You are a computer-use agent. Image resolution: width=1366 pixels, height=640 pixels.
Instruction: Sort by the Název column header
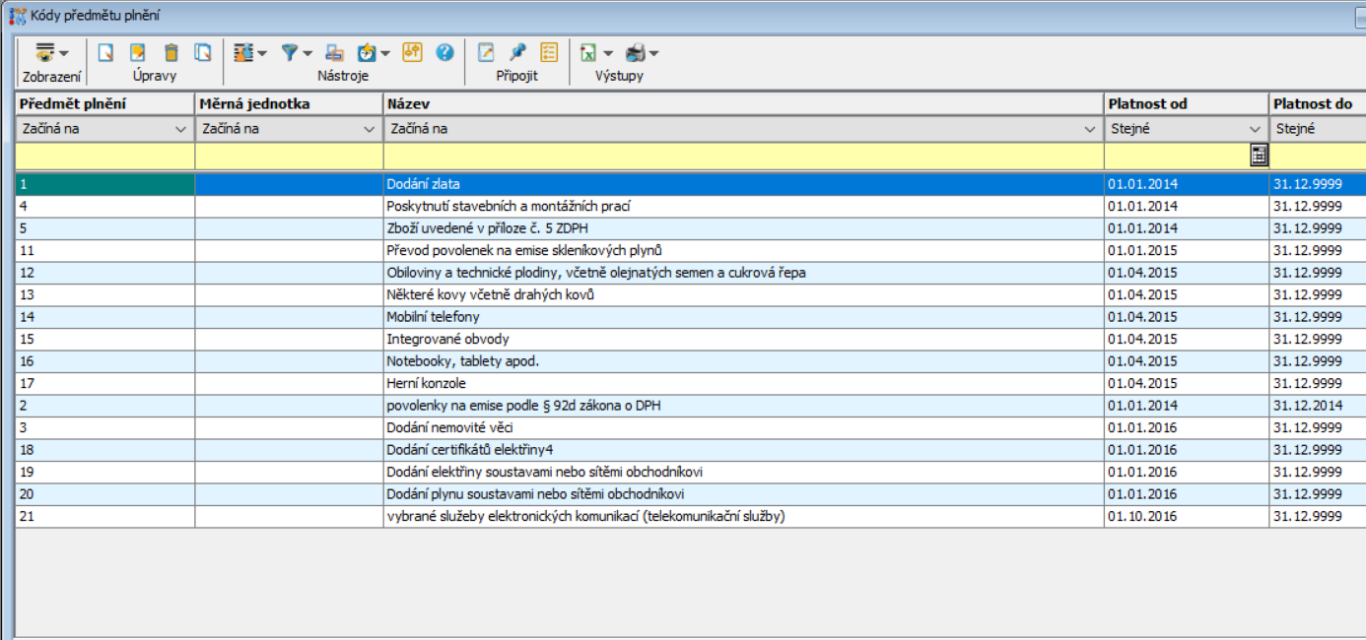pyautogui.click(x=743, y=103)
